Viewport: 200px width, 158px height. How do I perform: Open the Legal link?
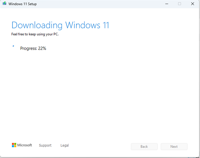click(x=65, y=145)
